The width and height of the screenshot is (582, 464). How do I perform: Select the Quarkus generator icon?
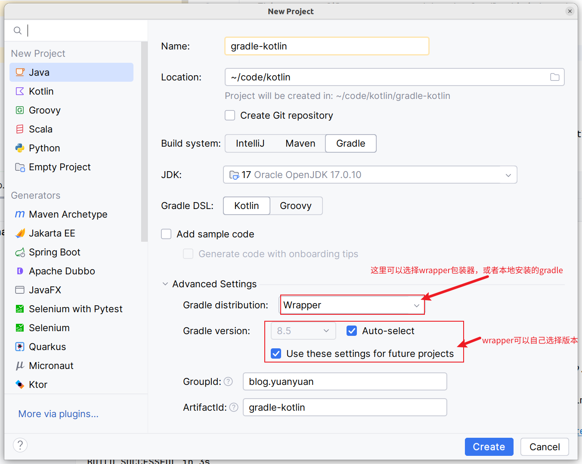tap(20, 347)
